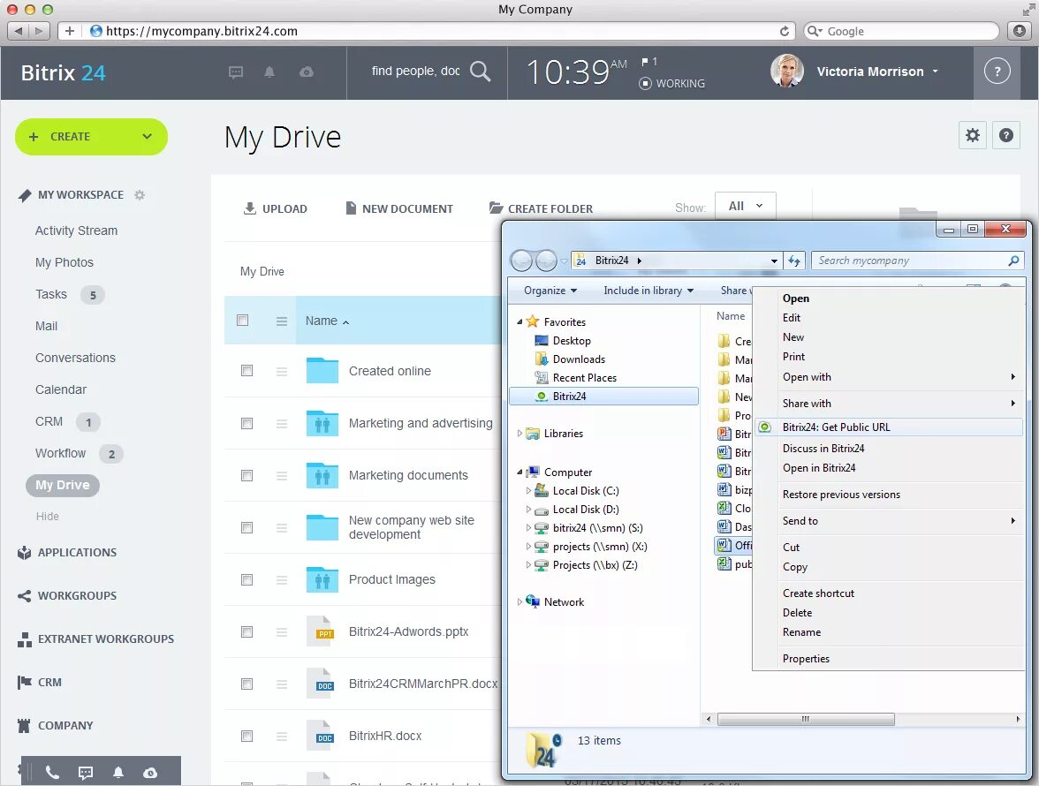
Task: Click New Document button
Action: (399, 208)
